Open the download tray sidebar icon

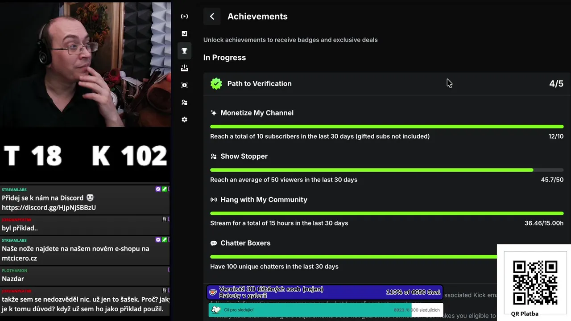point(184,68)
